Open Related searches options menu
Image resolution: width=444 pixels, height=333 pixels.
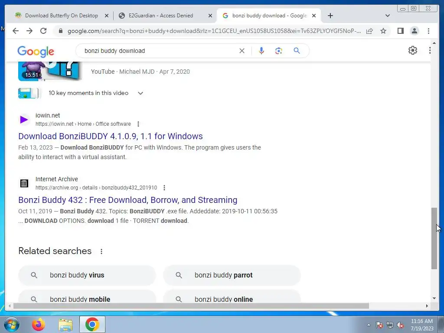[101, 251]
